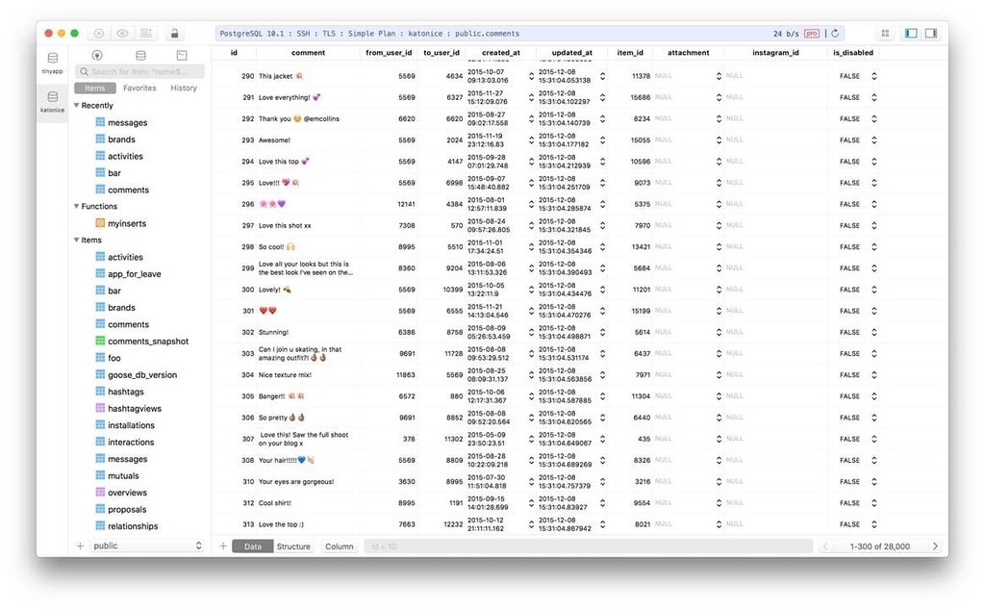Toggle is_disabled stepper for row 290
Image resolution: width=985 pixels, height=609 pixels.
(873, 75)
